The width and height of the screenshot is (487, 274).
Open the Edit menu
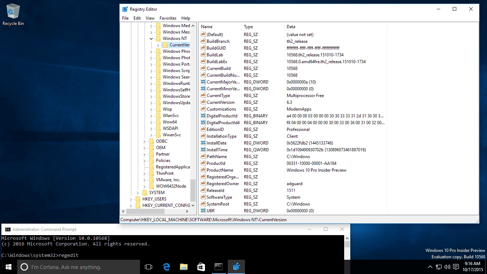pos(137,18)
